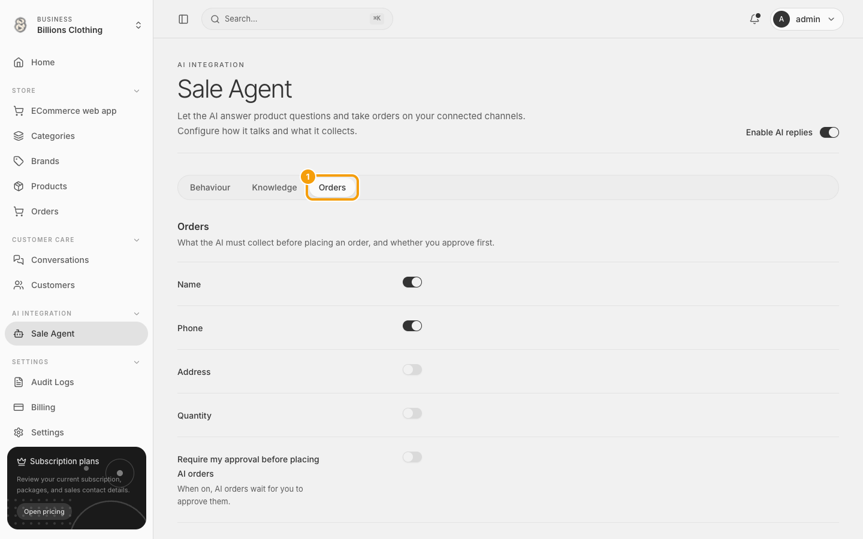Open Audit Logs document icon
Image resolution: width=863 pixels, height=539 pixels.
(19, 382)
